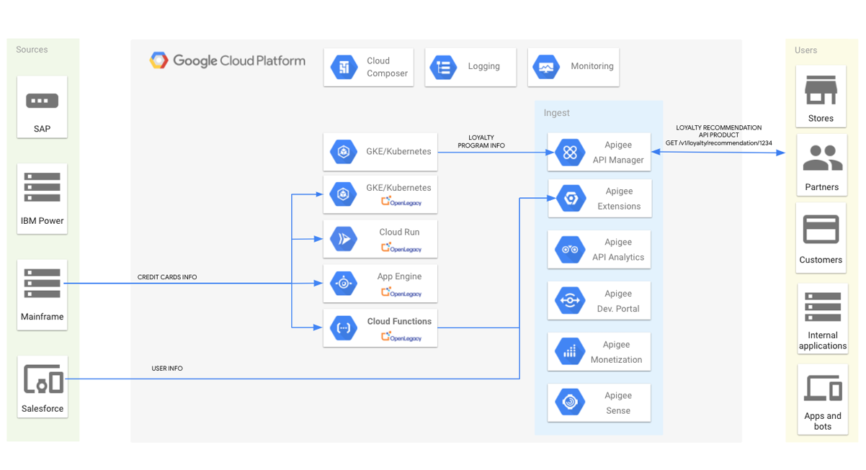866x470 pixels.
Task: Select the "Apigee Dev. Portal" label
Action: tap(618, 301)
